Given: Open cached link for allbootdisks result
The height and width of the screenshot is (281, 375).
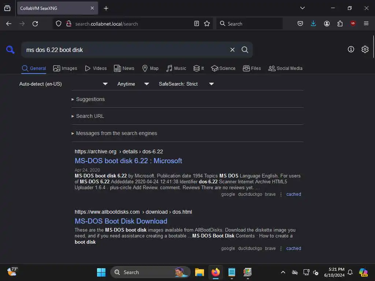Looking at the screenshot, I should point(293,248).
